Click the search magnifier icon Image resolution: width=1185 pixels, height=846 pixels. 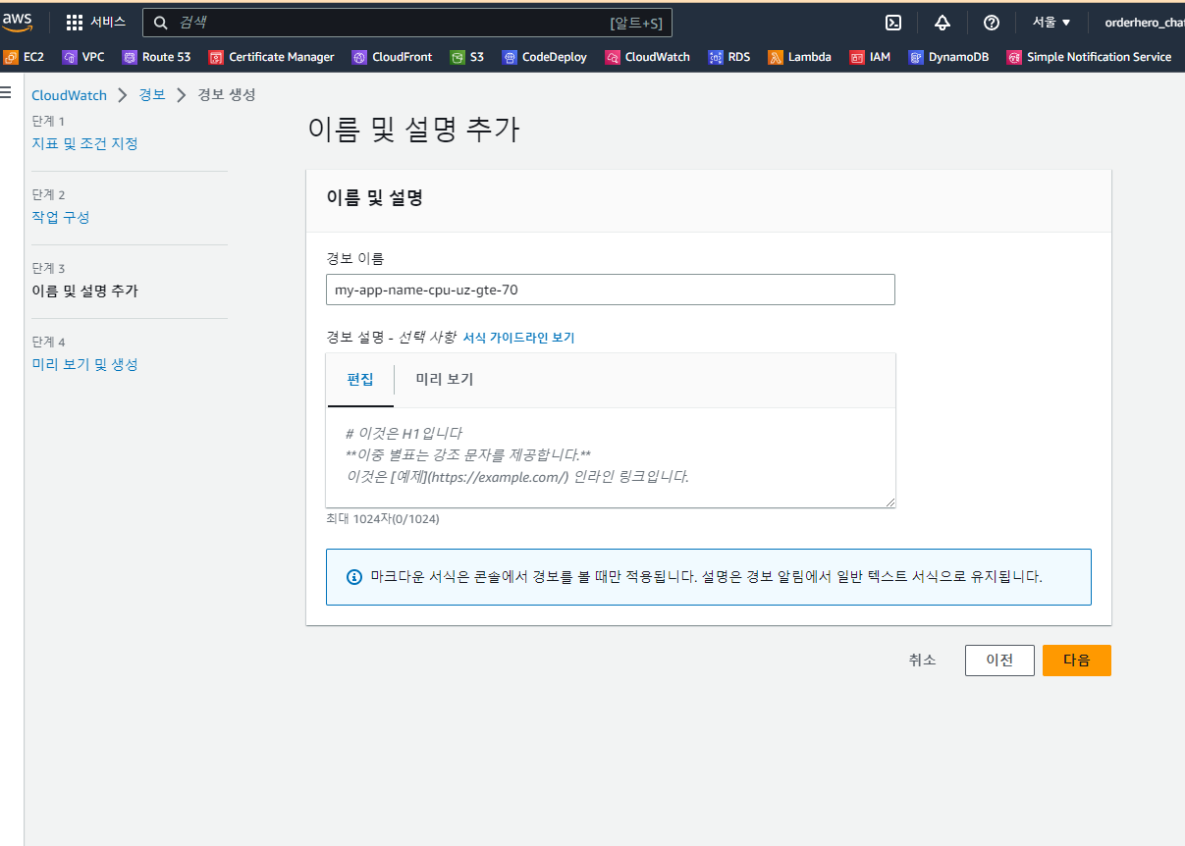(162, 23)
